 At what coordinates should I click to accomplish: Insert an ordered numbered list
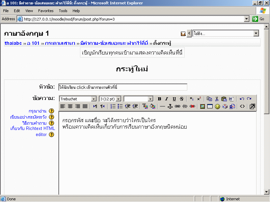click(113, 106)
